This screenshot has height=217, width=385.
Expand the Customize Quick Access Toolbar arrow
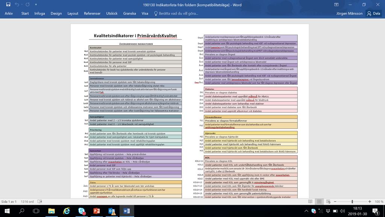pyautogui.click(x=36, y=5)
